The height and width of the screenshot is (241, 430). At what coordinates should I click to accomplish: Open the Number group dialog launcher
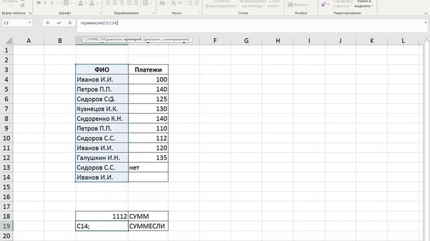200,13
